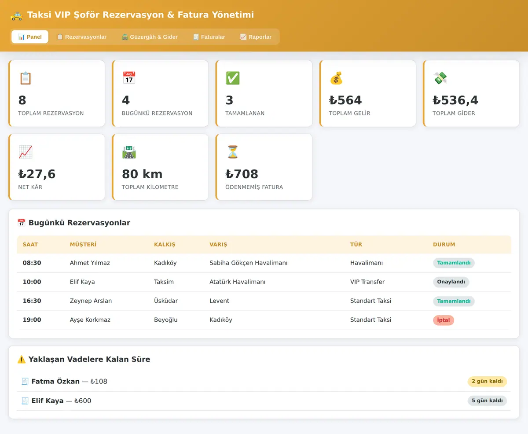The height and width of the screenshot is (434, 528).
Task: Click the chart icon above Net Kâr
Action: [25, 152]
